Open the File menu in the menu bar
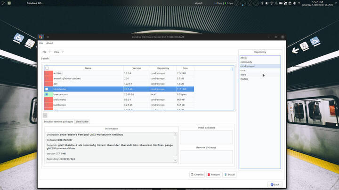 41,43
